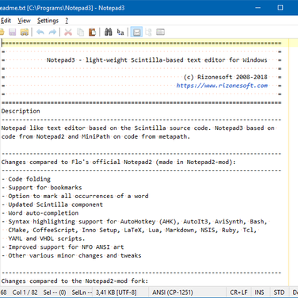Click the '- Updated Scintilla component' line

click(52, 204)
